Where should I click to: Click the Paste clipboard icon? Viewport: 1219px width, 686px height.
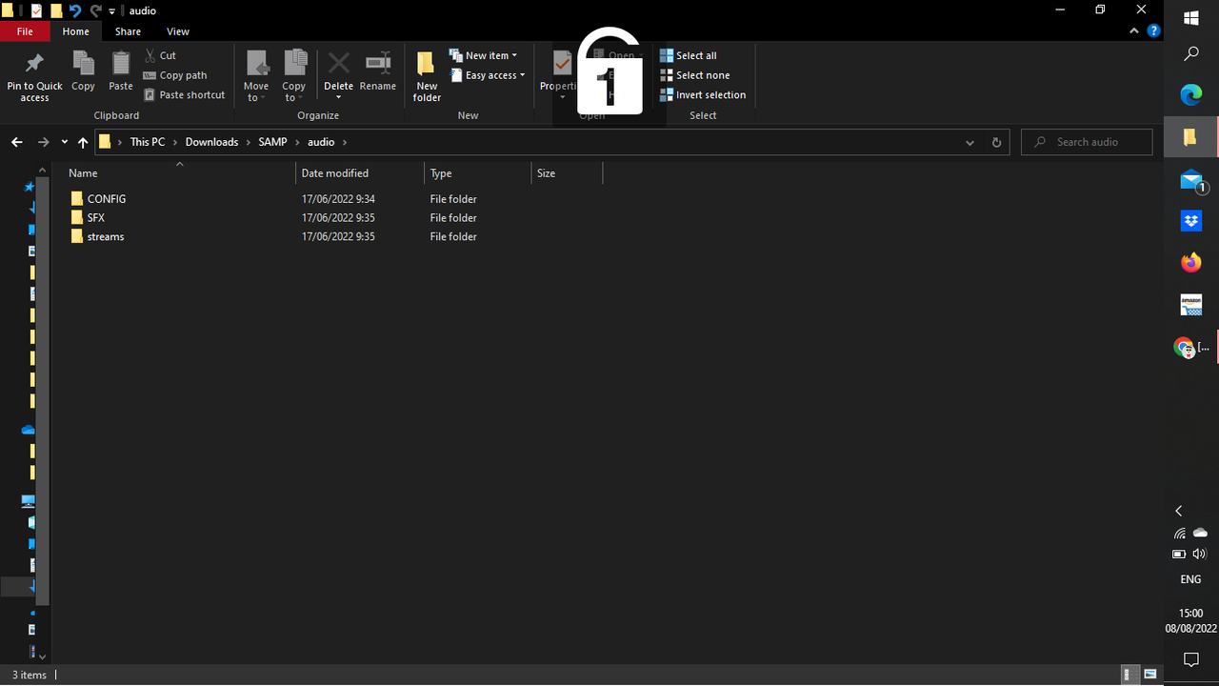121,64
